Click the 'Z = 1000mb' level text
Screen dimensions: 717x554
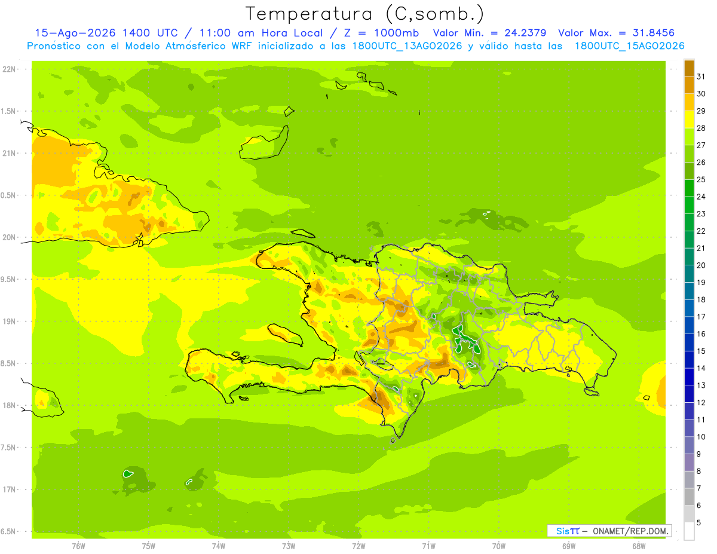click(x=381, y=33)
